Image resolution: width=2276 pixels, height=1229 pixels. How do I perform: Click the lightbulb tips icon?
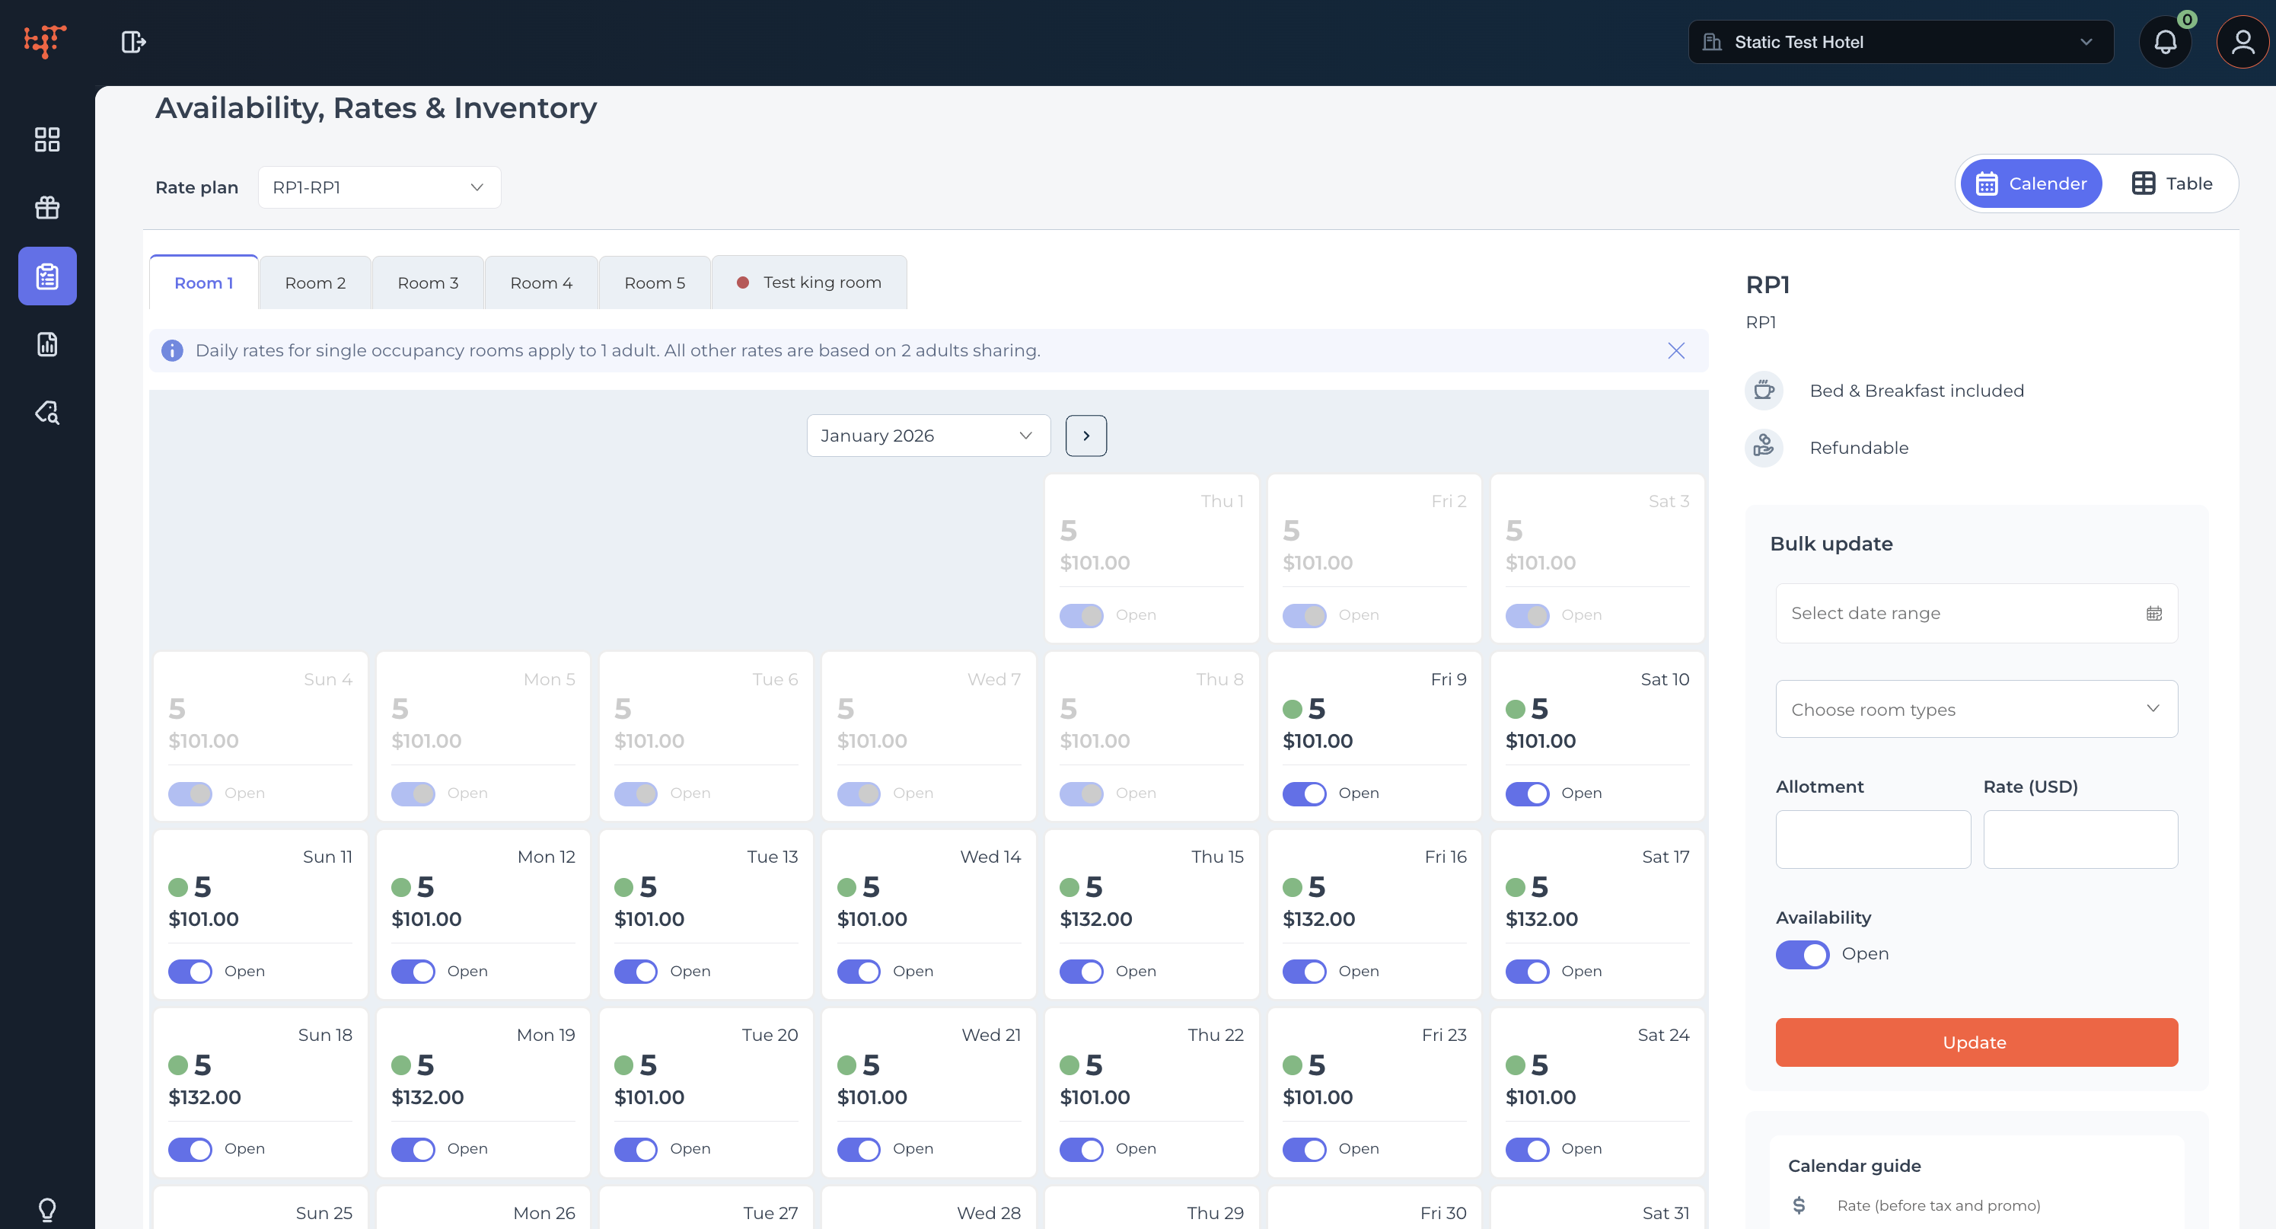point(47,1208)
